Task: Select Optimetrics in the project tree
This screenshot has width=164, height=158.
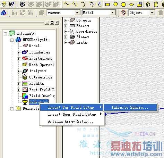Action: 41,77
